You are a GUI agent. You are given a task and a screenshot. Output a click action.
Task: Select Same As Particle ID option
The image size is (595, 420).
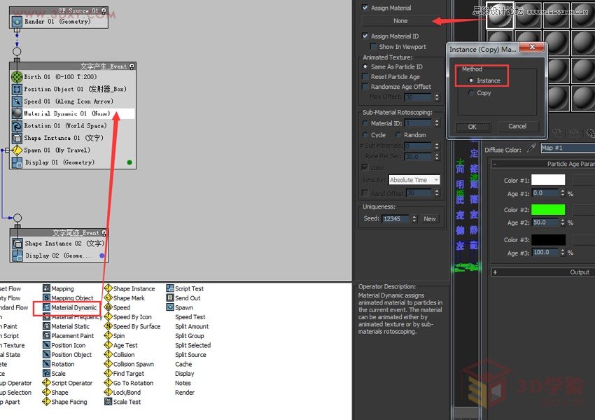pos(365,66)
